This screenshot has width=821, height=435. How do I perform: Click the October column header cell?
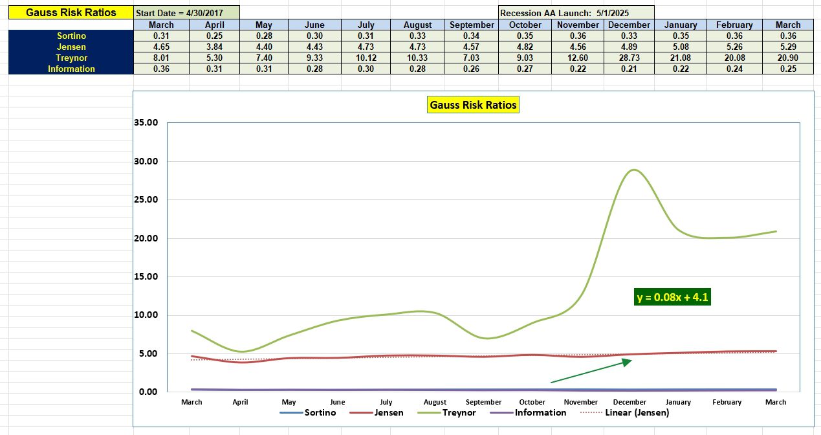point(525,25)
